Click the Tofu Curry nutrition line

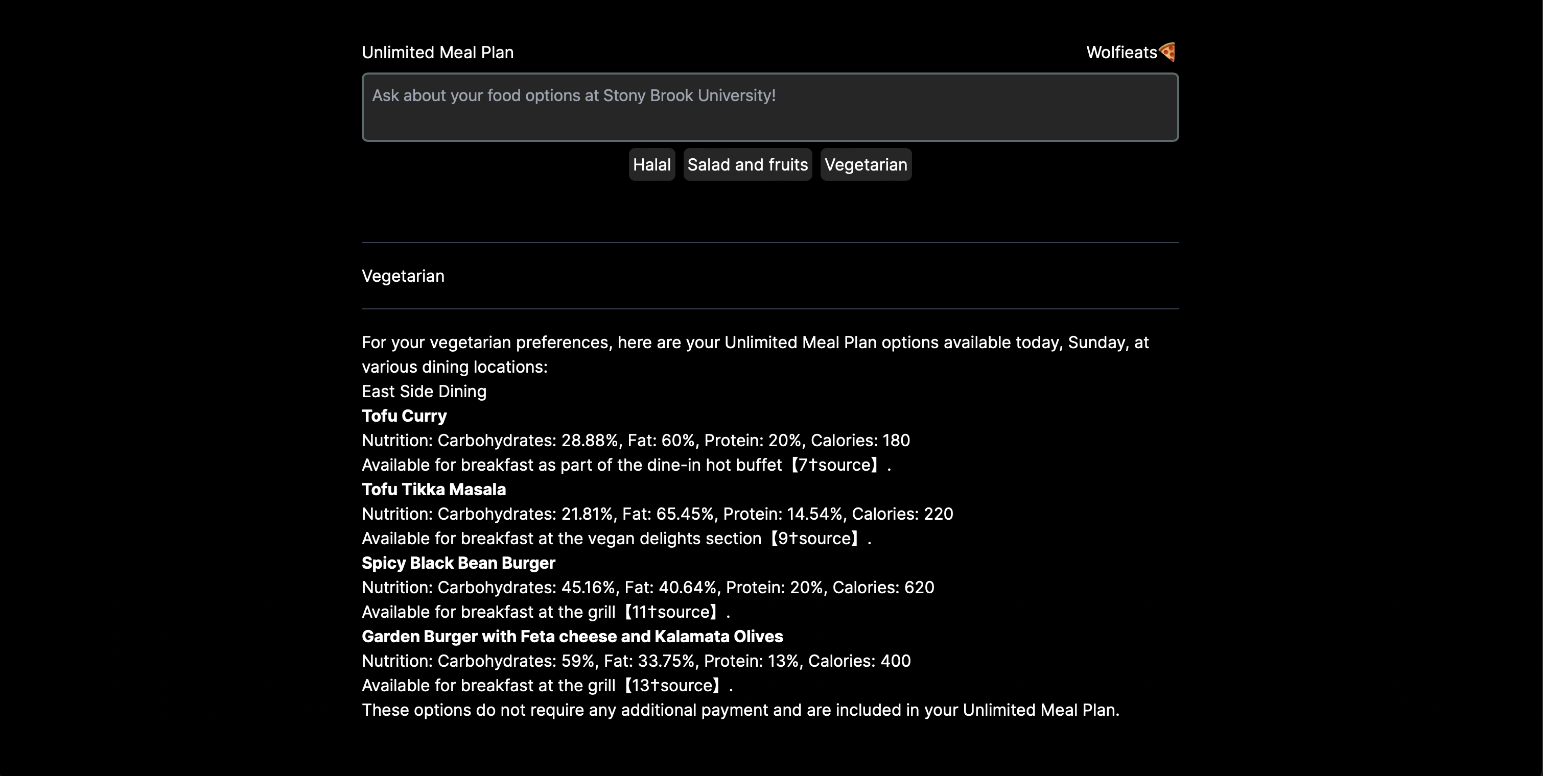[x=636, y=441]
